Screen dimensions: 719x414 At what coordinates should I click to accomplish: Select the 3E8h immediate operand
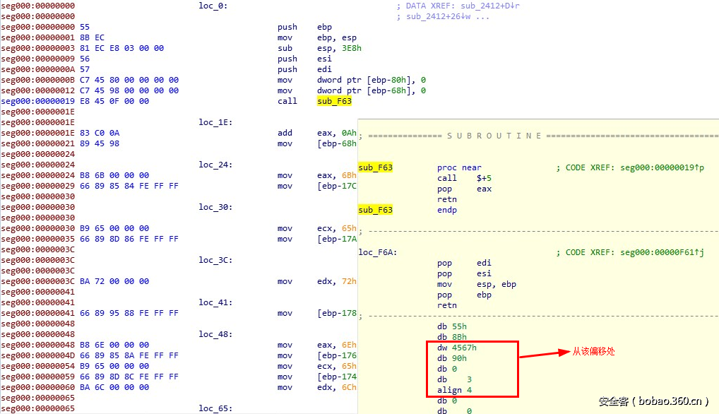(350, 48)
